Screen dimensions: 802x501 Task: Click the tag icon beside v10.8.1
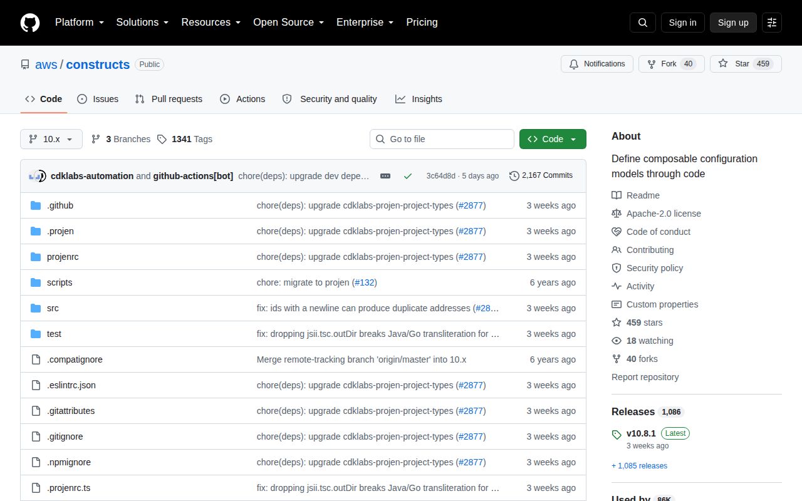617,434
